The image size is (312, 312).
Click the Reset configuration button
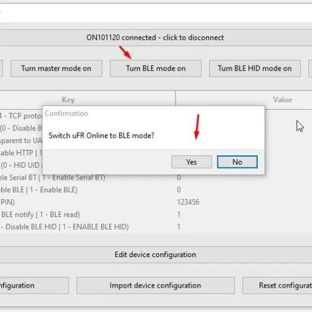pos(277,285)
